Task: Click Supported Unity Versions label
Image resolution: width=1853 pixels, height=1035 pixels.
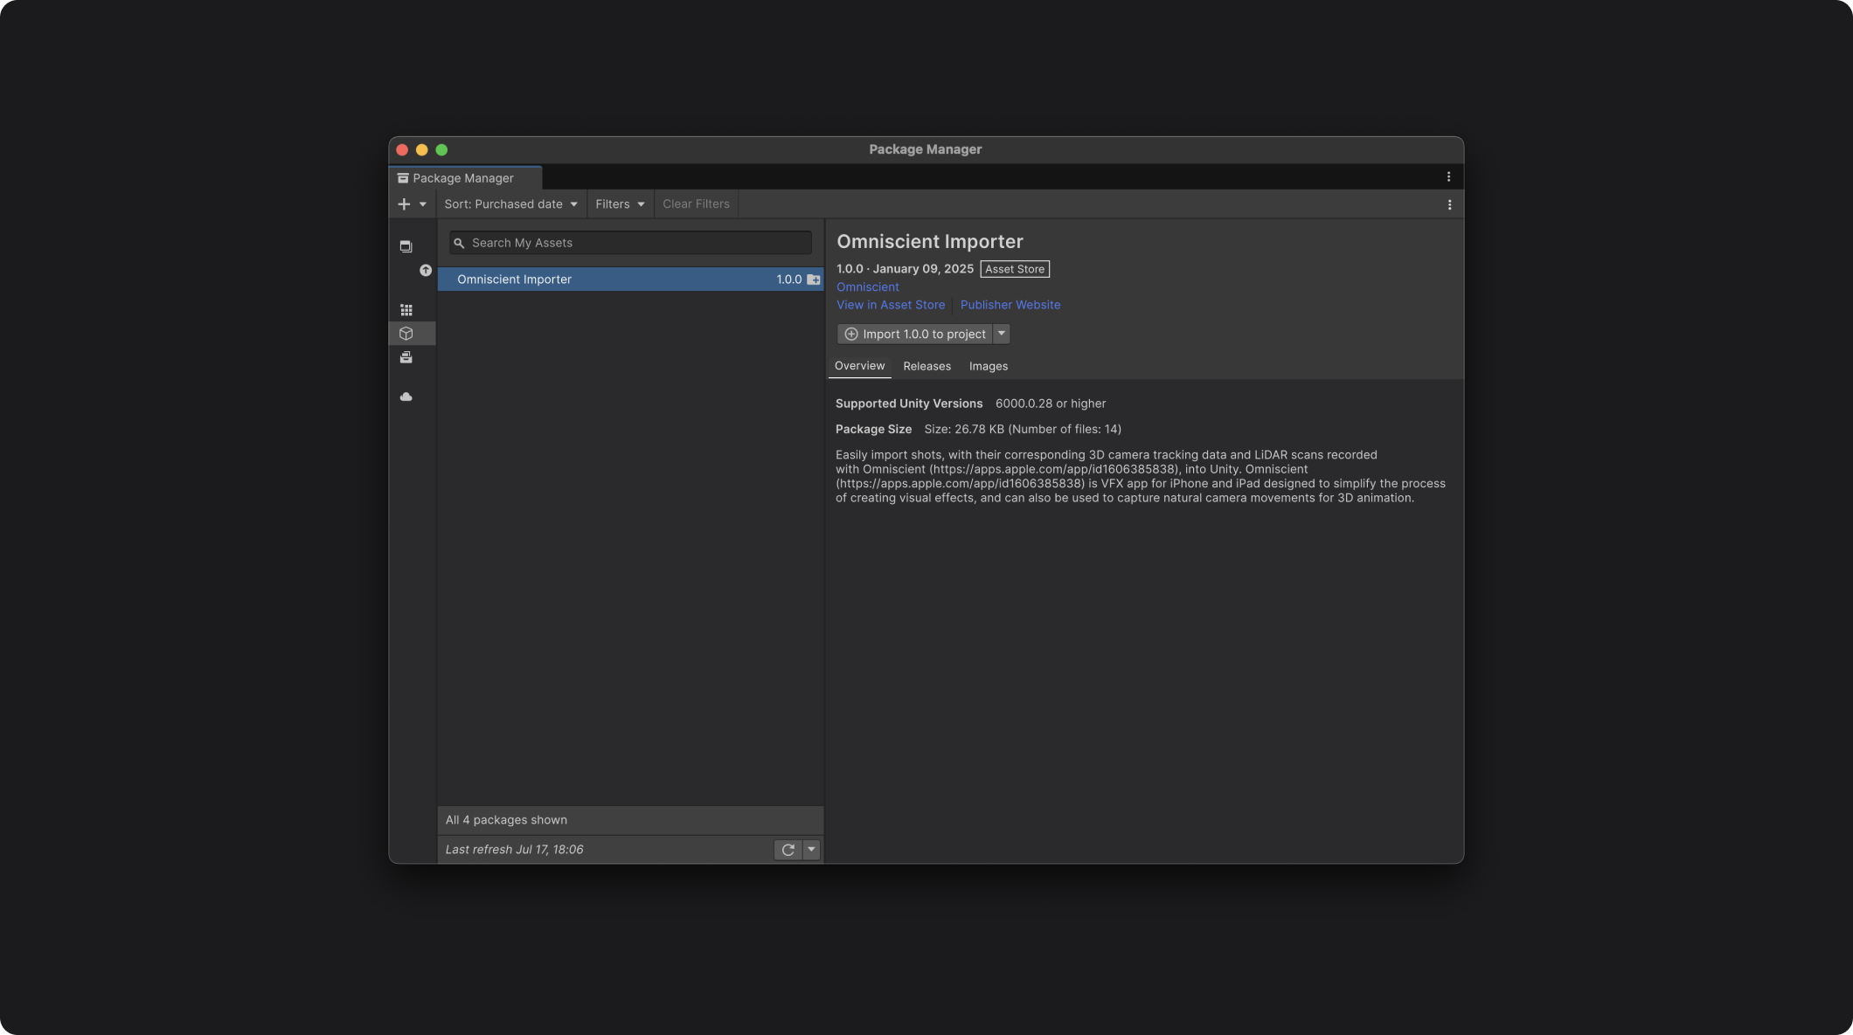Action: pyautogui.click(x=909, y=404)
